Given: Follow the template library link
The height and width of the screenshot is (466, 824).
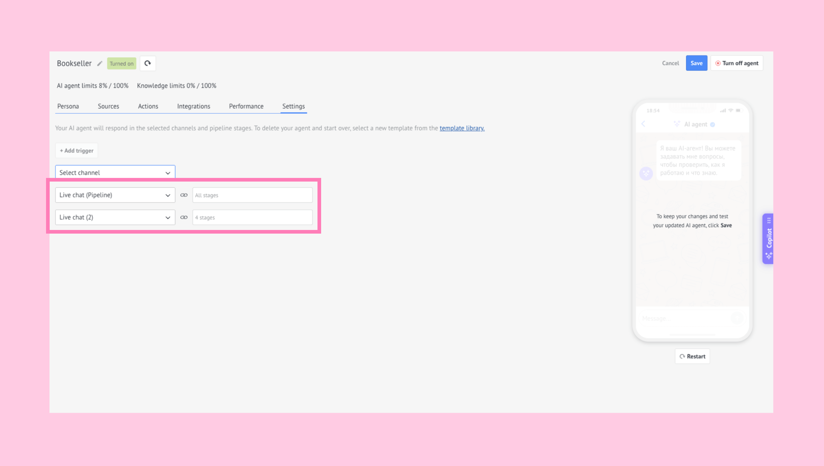Looking at the screenshot, I should tap(462, 128).
